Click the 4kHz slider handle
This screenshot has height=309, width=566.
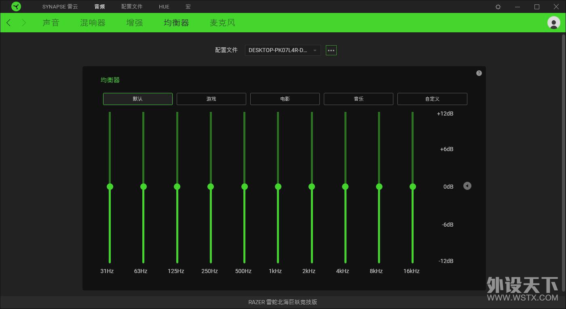coord(345,187)
